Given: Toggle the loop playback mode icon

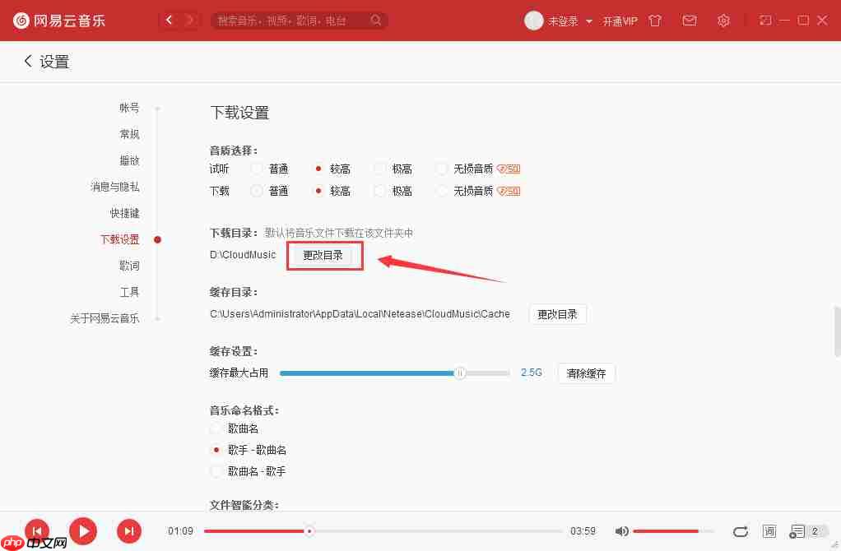Looking at the screenshot, I should (740, 531).
